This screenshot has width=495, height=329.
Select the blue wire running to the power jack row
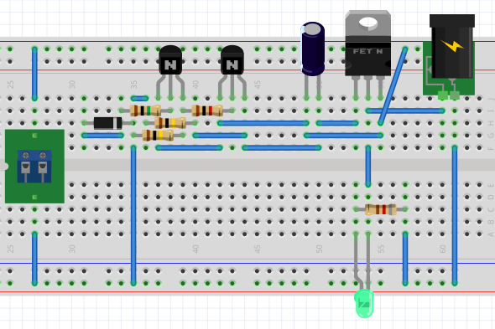click(405, 111)
